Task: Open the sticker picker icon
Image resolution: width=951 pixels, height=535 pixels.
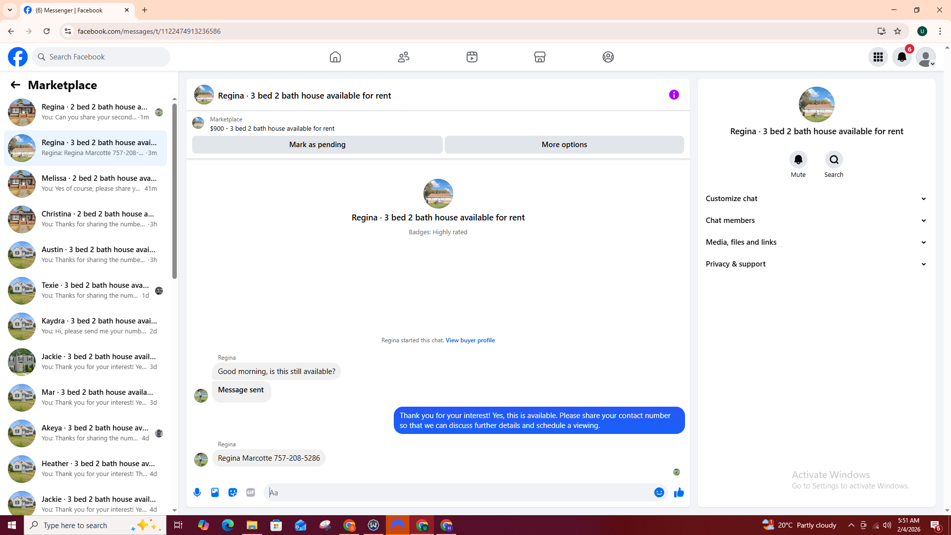Action: pos(233,492)
